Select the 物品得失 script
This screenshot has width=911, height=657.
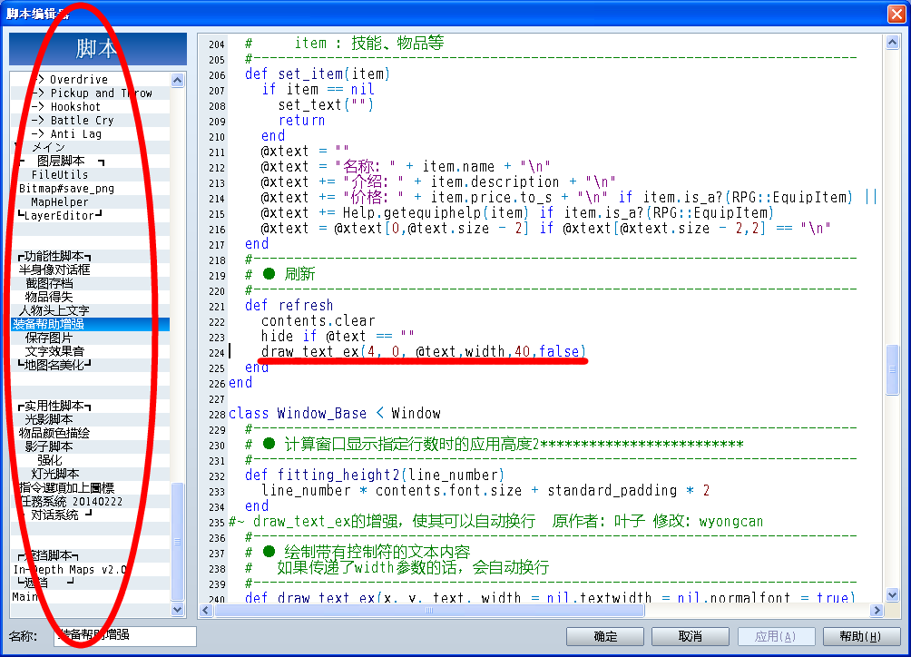point(90,298)
